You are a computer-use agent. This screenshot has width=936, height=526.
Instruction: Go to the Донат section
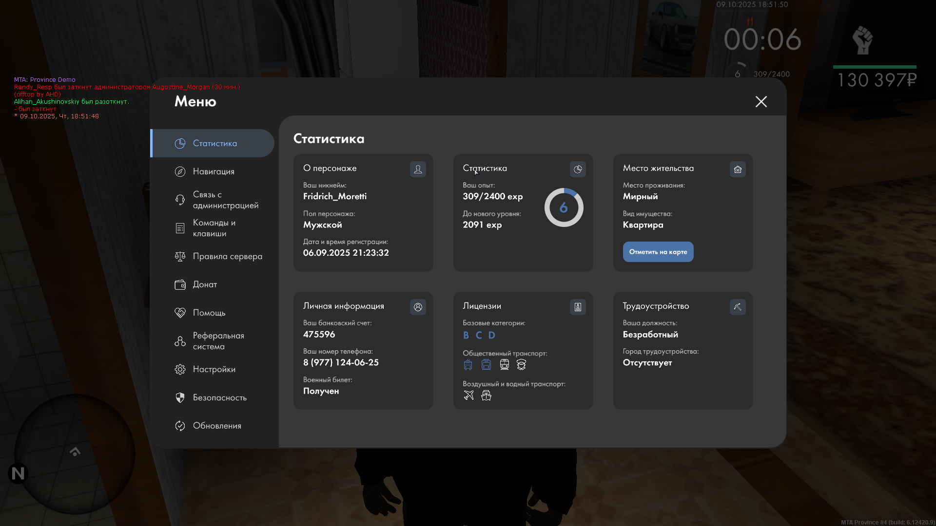[x=205, y=284]
